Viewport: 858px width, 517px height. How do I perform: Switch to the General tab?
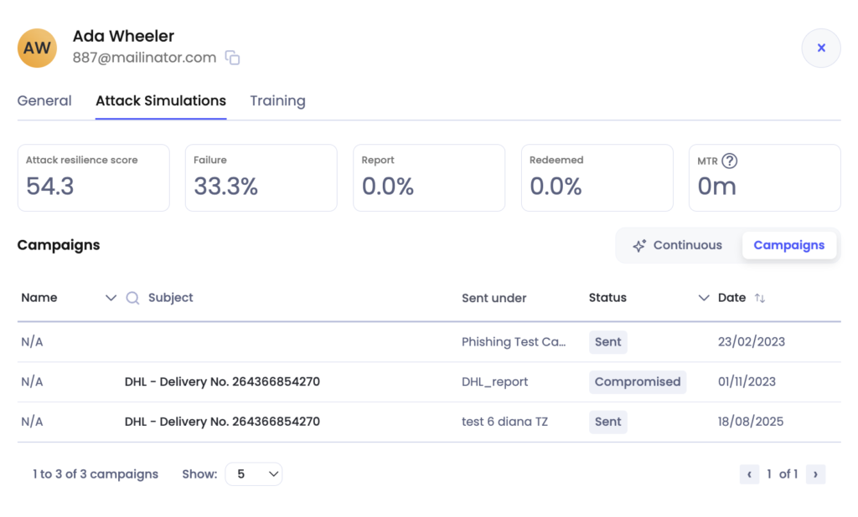coord(44,100)
